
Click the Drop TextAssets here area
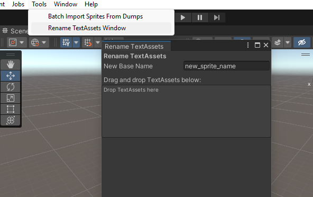tap(186, 111)
